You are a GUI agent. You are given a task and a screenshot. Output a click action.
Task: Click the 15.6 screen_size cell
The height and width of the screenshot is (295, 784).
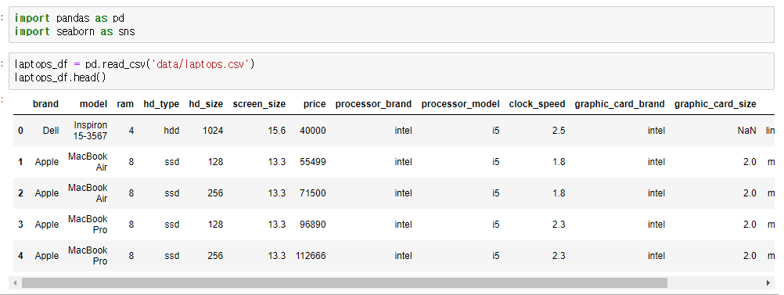click(x=277, y=131)
